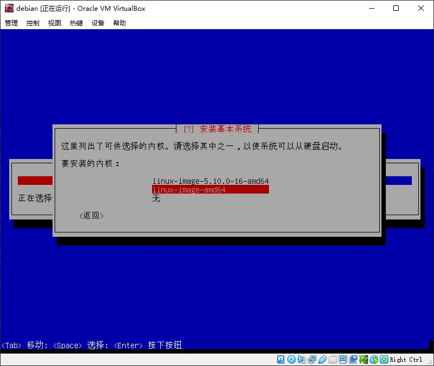Click the VirtualBox debian window icon
The width and height of the screenshot is (434, 366).
9,8
